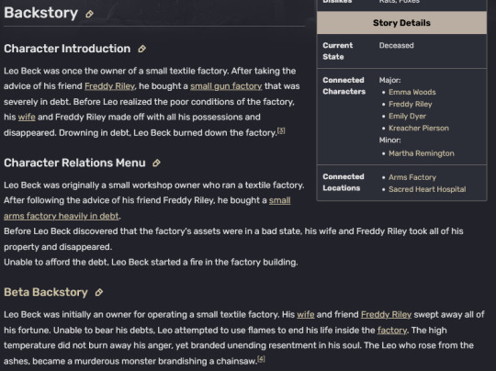Jump to citation footnote 4

click(261, 359)
